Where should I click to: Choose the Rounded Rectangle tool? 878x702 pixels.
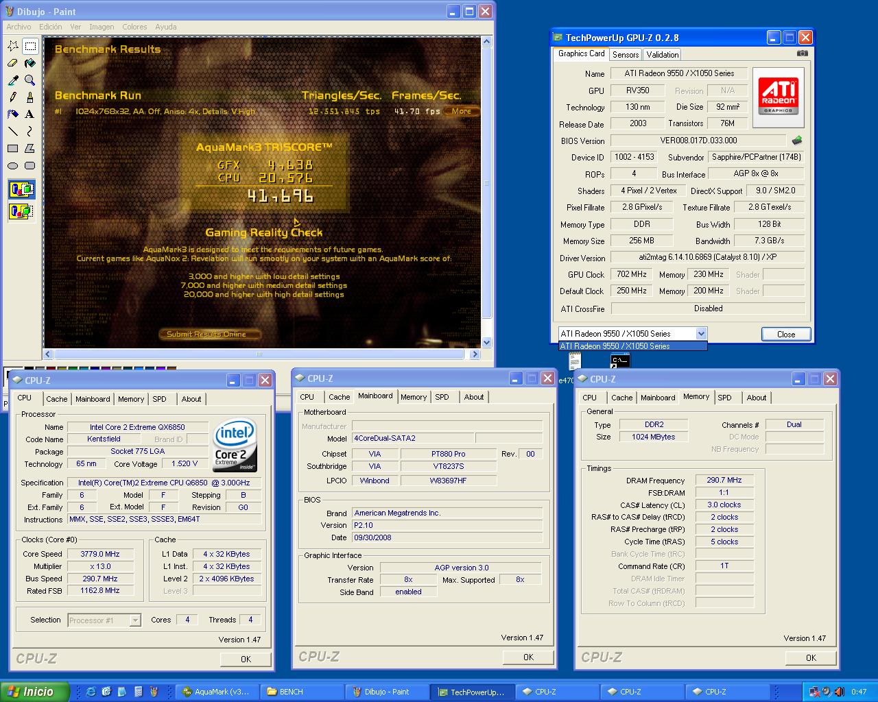(x=30, y=166)
